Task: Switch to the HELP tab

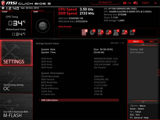Action: (x=136, y=41)
